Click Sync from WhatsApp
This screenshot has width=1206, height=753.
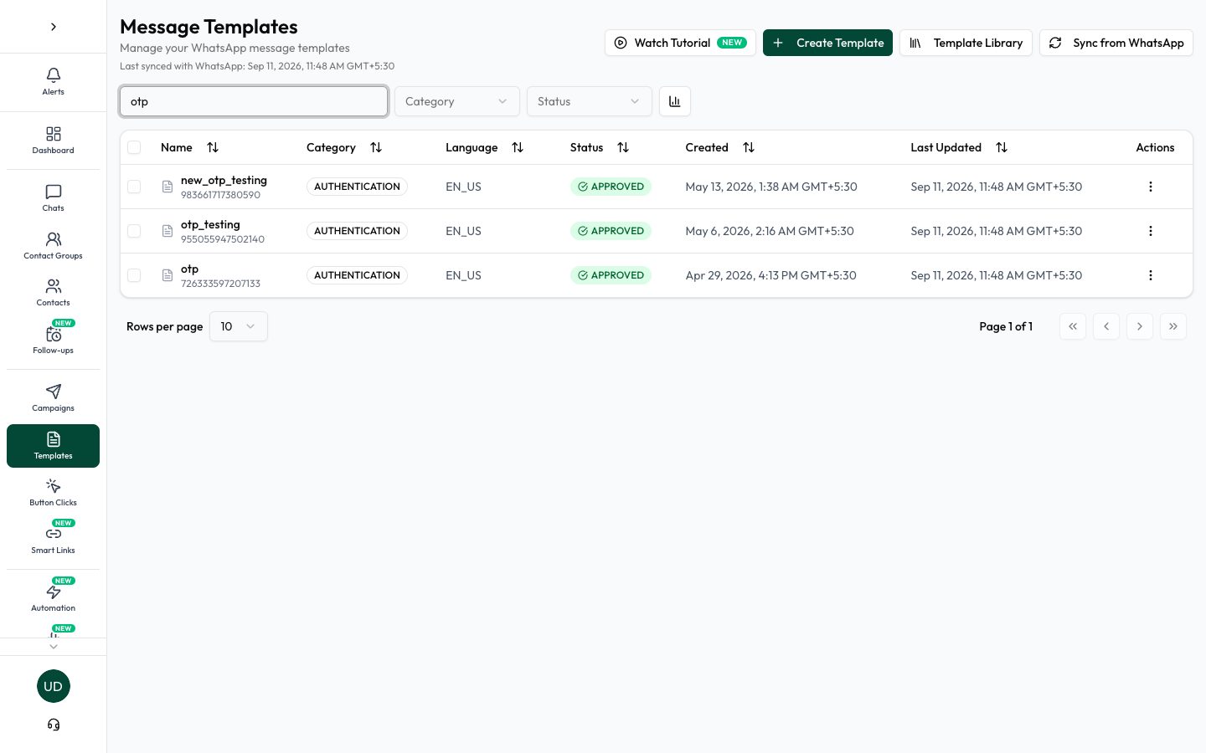coord(1116,43)
